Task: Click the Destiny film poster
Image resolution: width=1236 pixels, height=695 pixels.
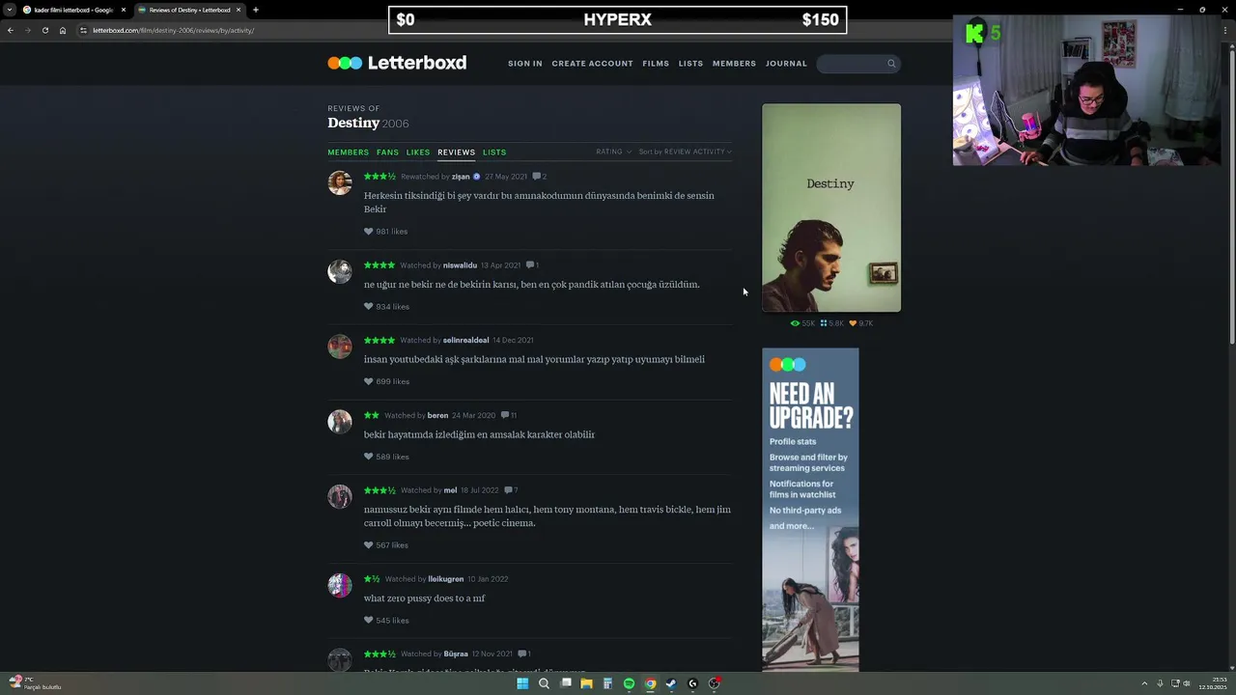Action: [x=831, y=208]
